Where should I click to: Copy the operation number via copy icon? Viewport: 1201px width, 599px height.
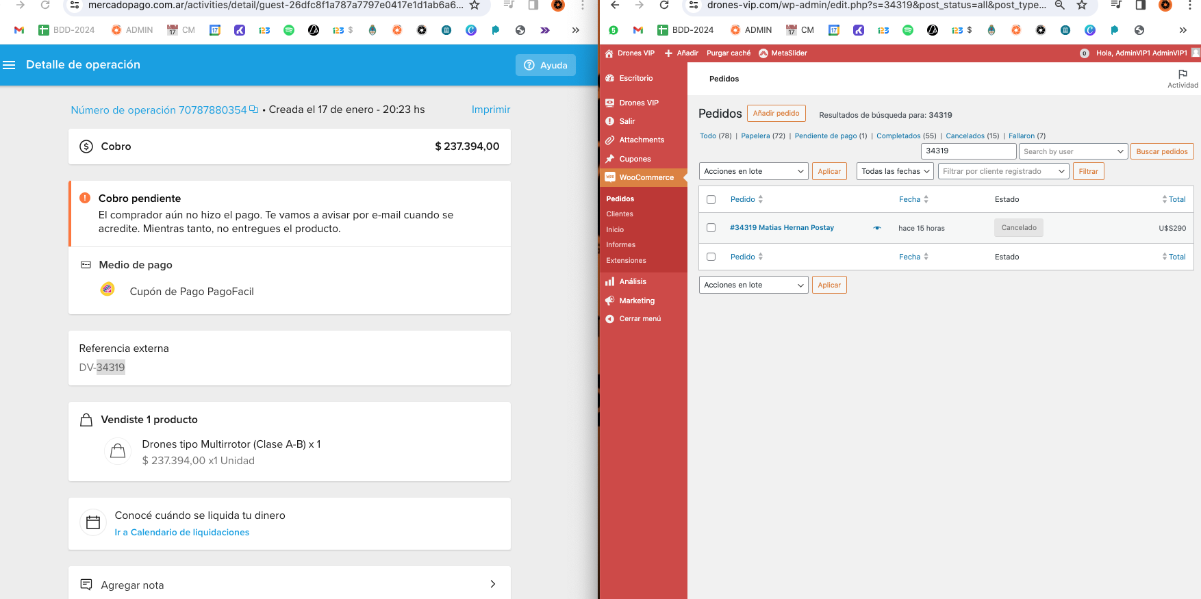point(254,110)
